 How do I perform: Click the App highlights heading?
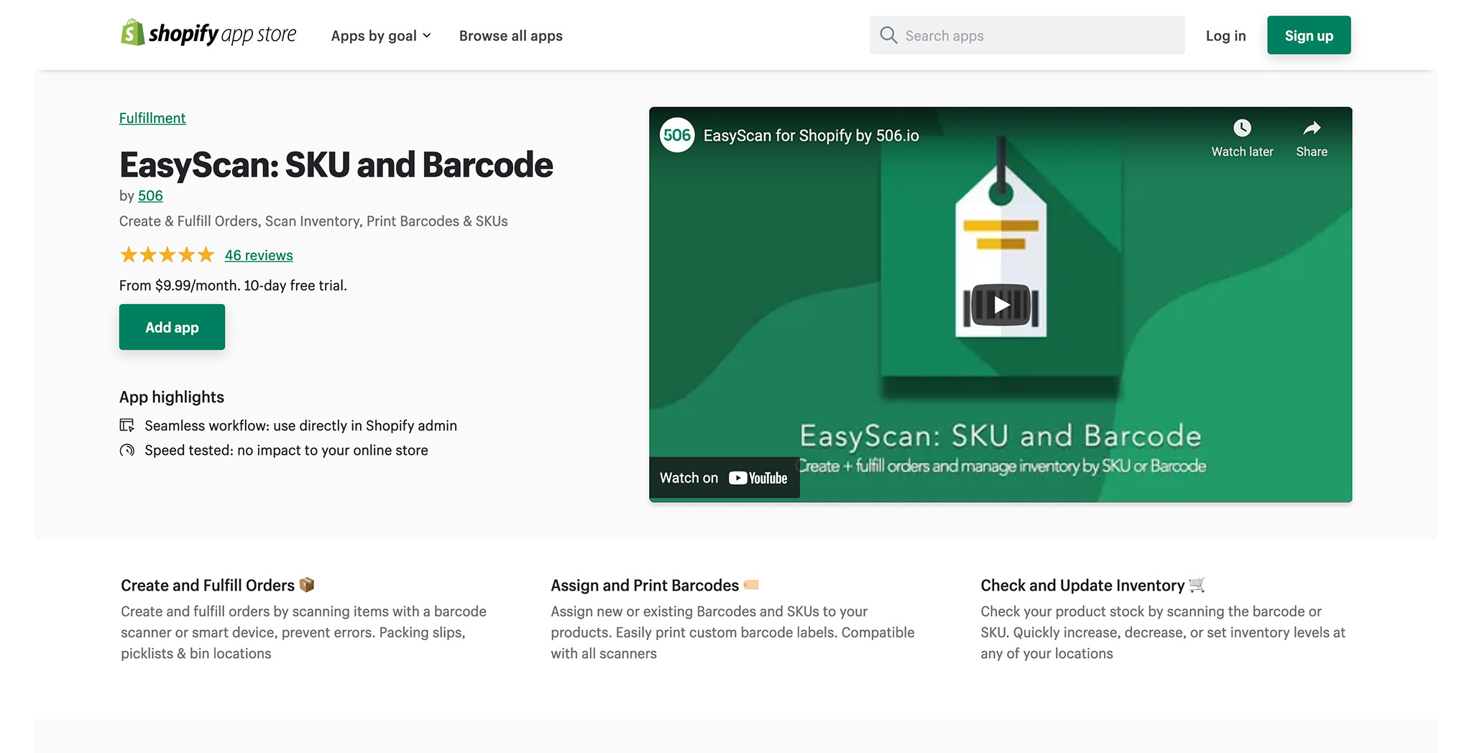pos(172,397)
